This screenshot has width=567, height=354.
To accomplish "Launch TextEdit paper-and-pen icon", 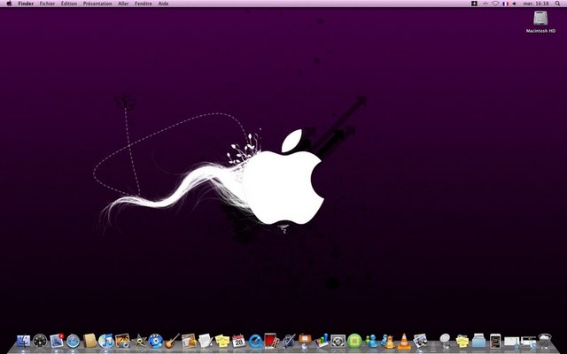I will (206, 341).
